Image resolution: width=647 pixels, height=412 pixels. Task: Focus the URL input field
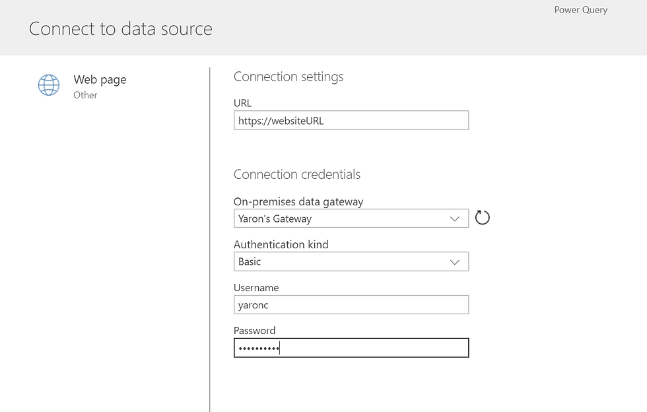point(351,121)
